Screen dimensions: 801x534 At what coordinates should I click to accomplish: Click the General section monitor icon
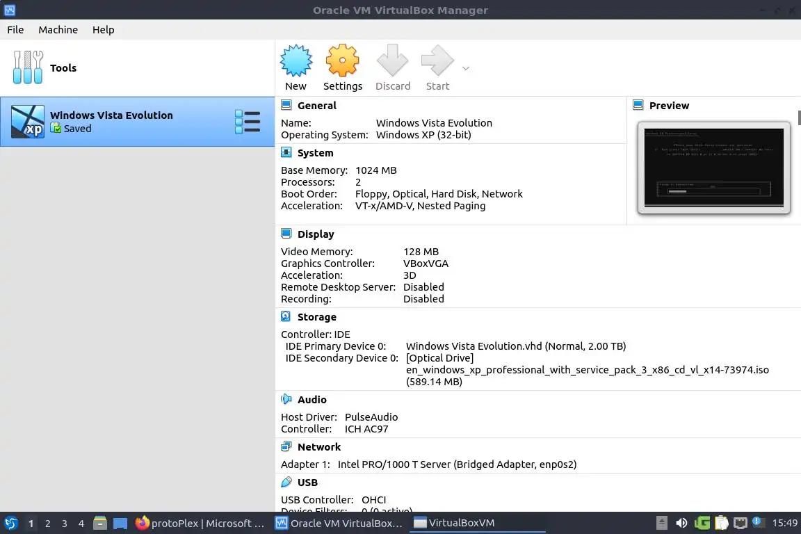point(286,105)
